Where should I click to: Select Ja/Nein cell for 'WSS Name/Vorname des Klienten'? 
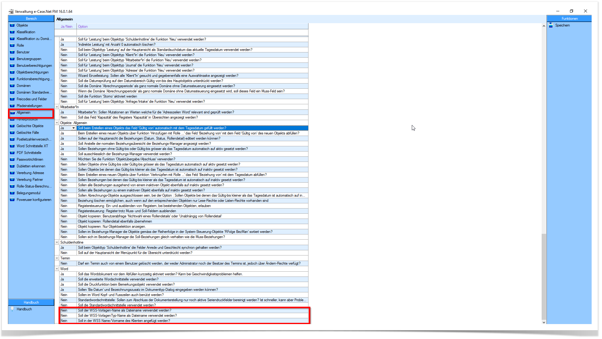coord(68,321)
